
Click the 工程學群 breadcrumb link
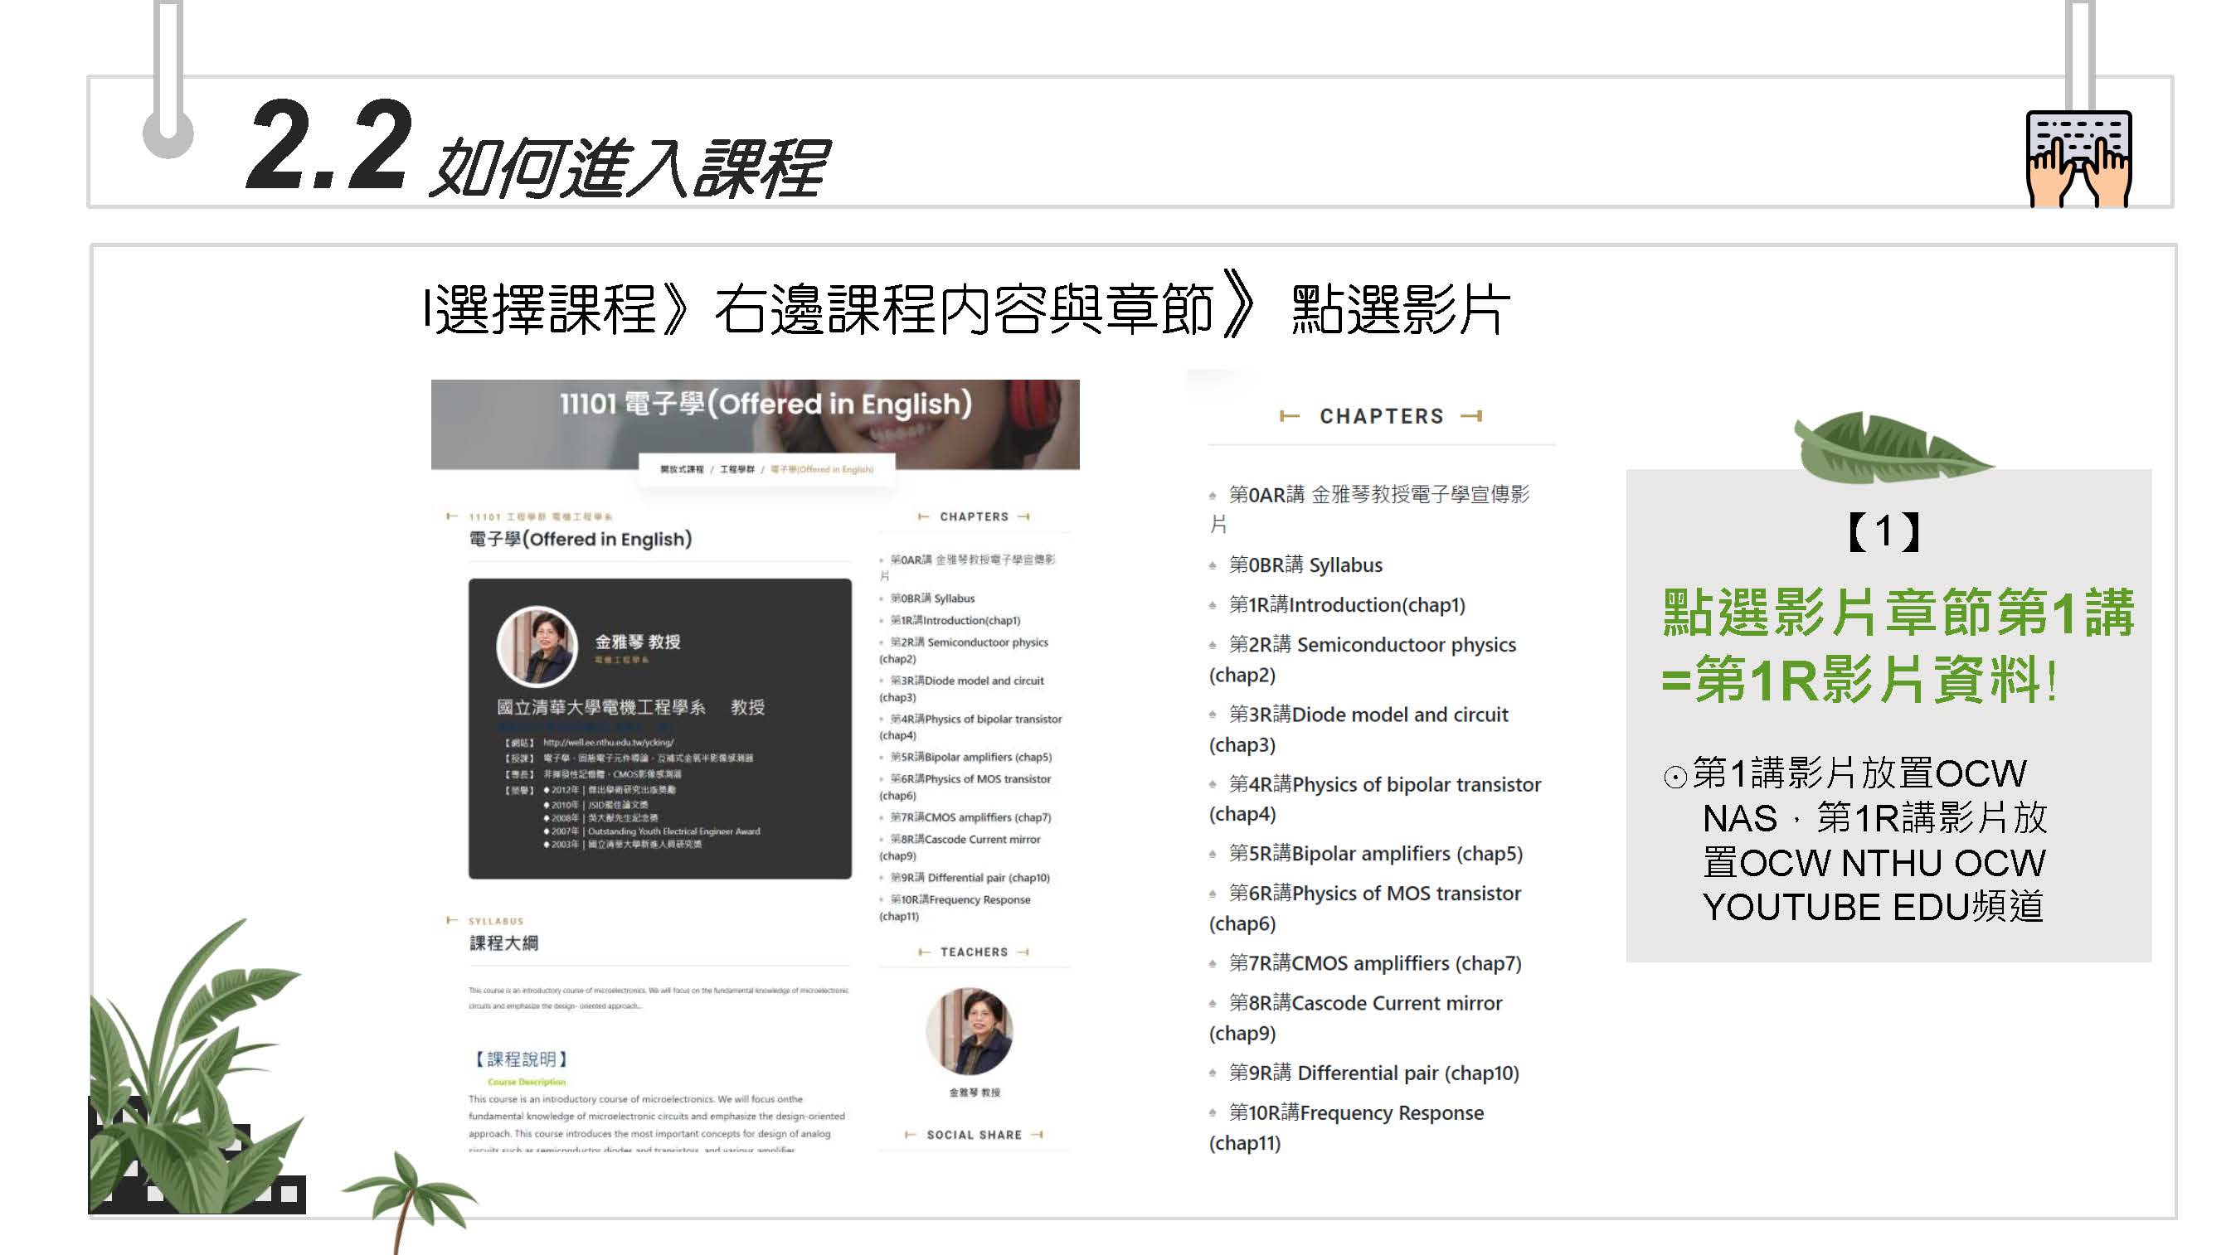click(x=737, y=469)
